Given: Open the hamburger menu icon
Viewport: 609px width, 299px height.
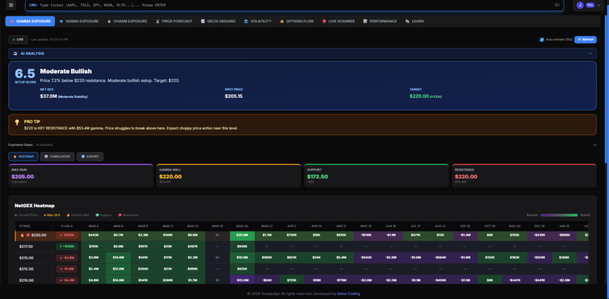Looking at the screenshot, I should [x=11, y=5].
